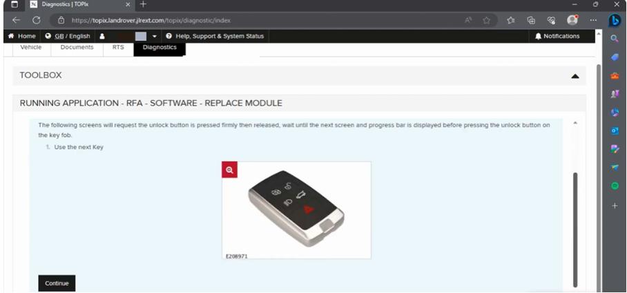
Task: Click the key fob illustration
Action: pyautogui.click(x=297, y=210)
